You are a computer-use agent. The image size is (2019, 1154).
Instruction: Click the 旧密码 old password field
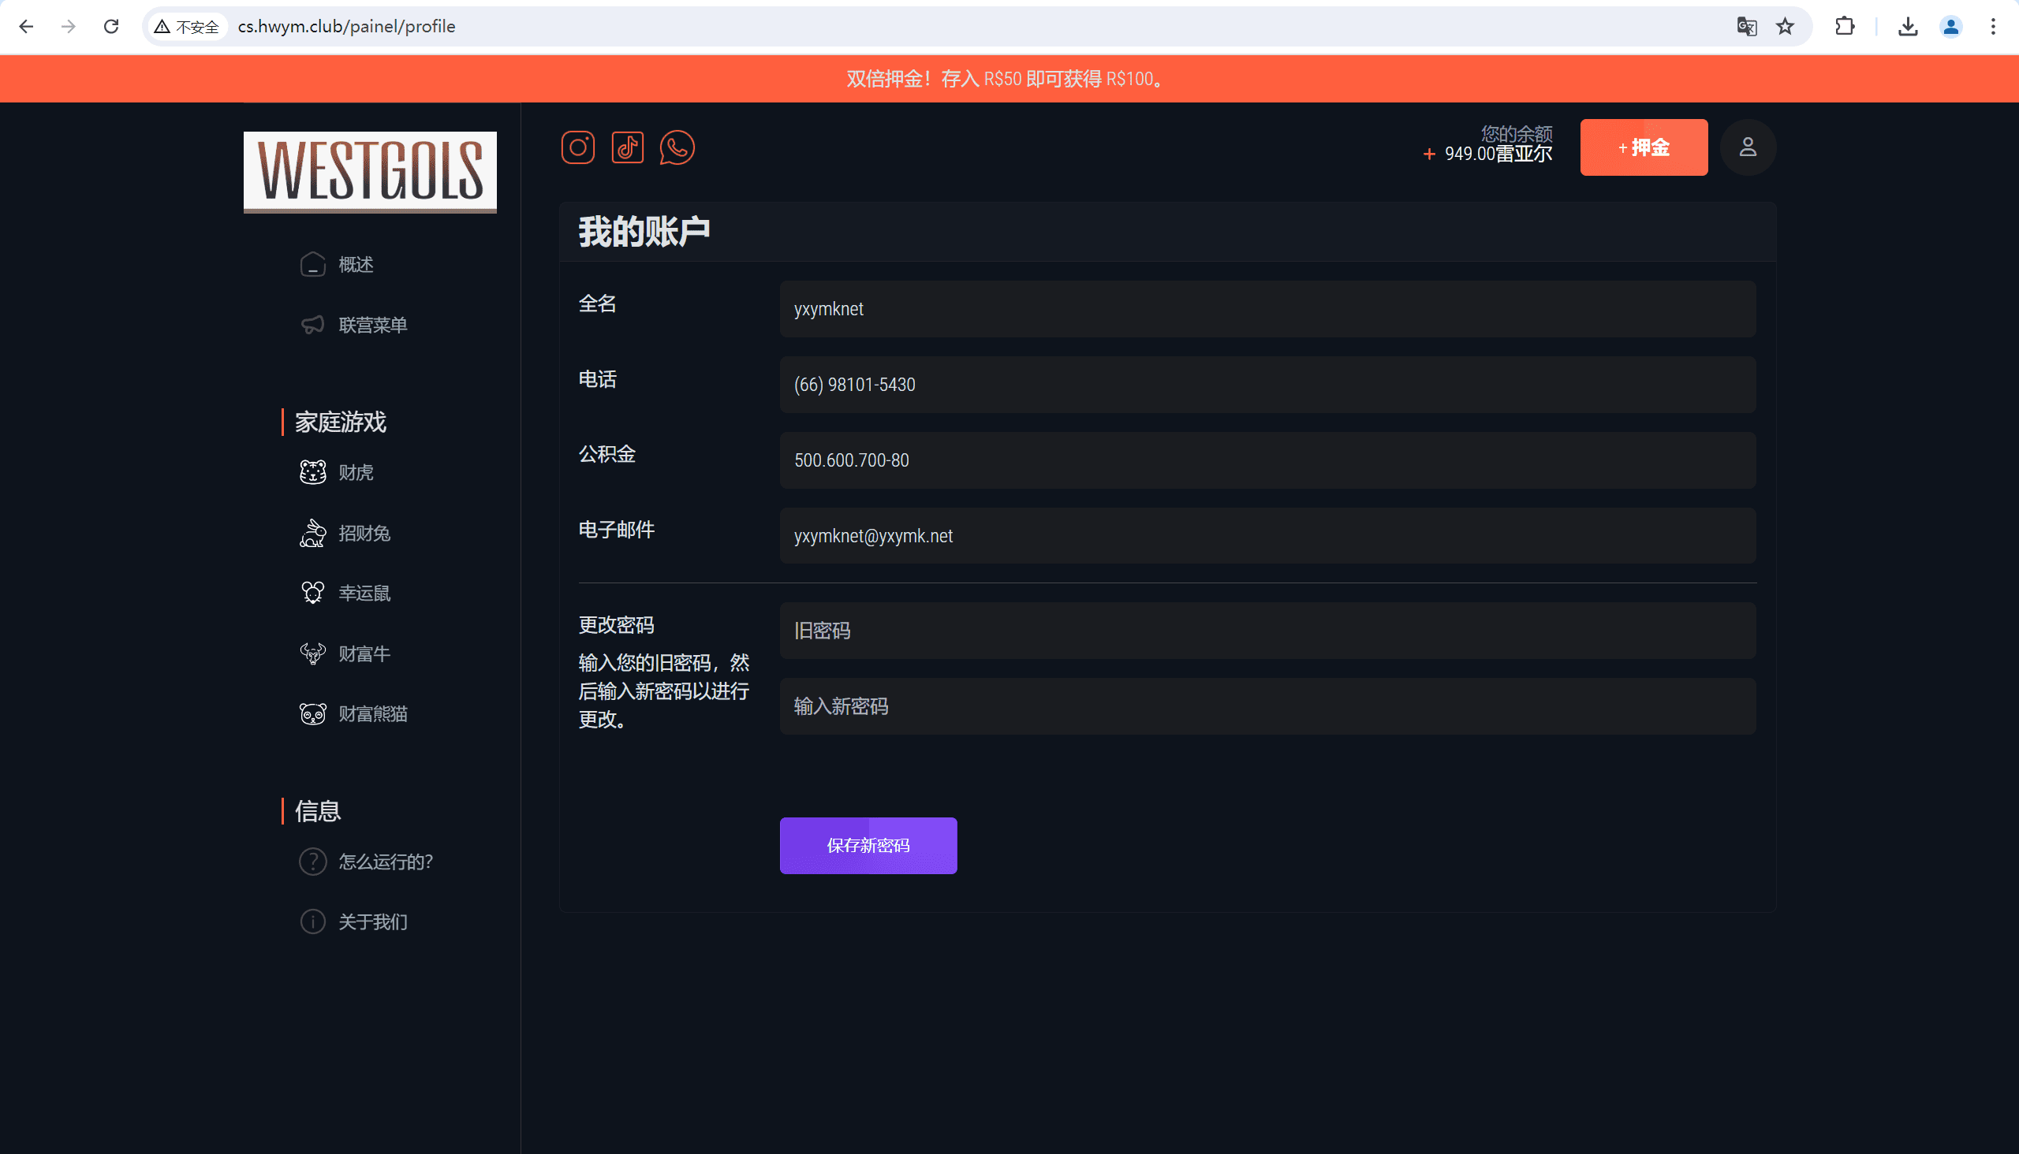[x=1267, y=631]
